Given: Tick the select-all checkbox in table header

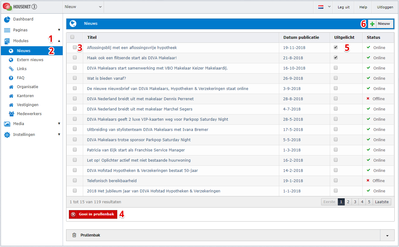Looking at the screenshot, I should tap(72, 37).
